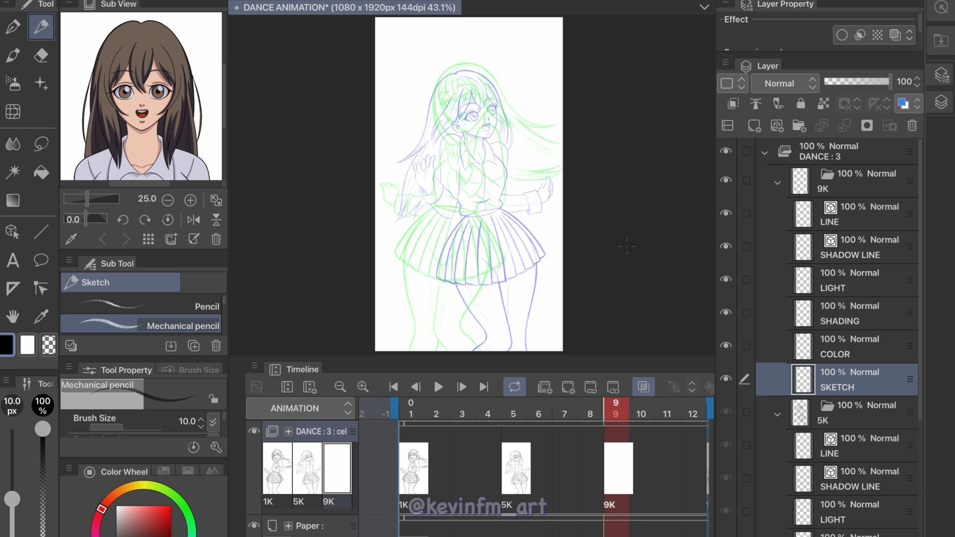Flip the sub view horizontally
This screenshot has height=537, width=955.
194,219
